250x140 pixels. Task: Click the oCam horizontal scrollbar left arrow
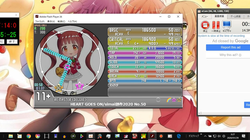click(199, 113)
